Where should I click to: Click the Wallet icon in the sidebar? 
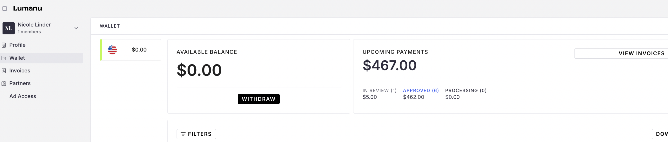click(x=4, y=58)
